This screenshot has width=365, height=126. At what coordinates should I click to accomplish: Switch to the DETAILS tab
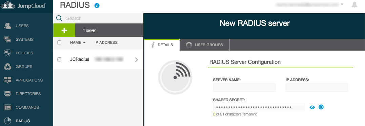pos(162,45)
